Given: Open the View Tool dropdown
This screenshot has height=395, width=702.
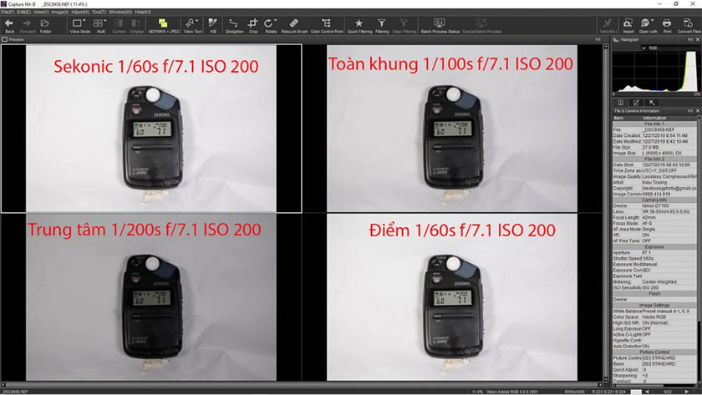Looking at the screenshot, I should (x=192, y=26).
